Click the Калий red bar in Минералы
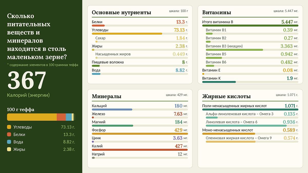The image size is (308, 173). pyautogui.click(x=140, y=150)
